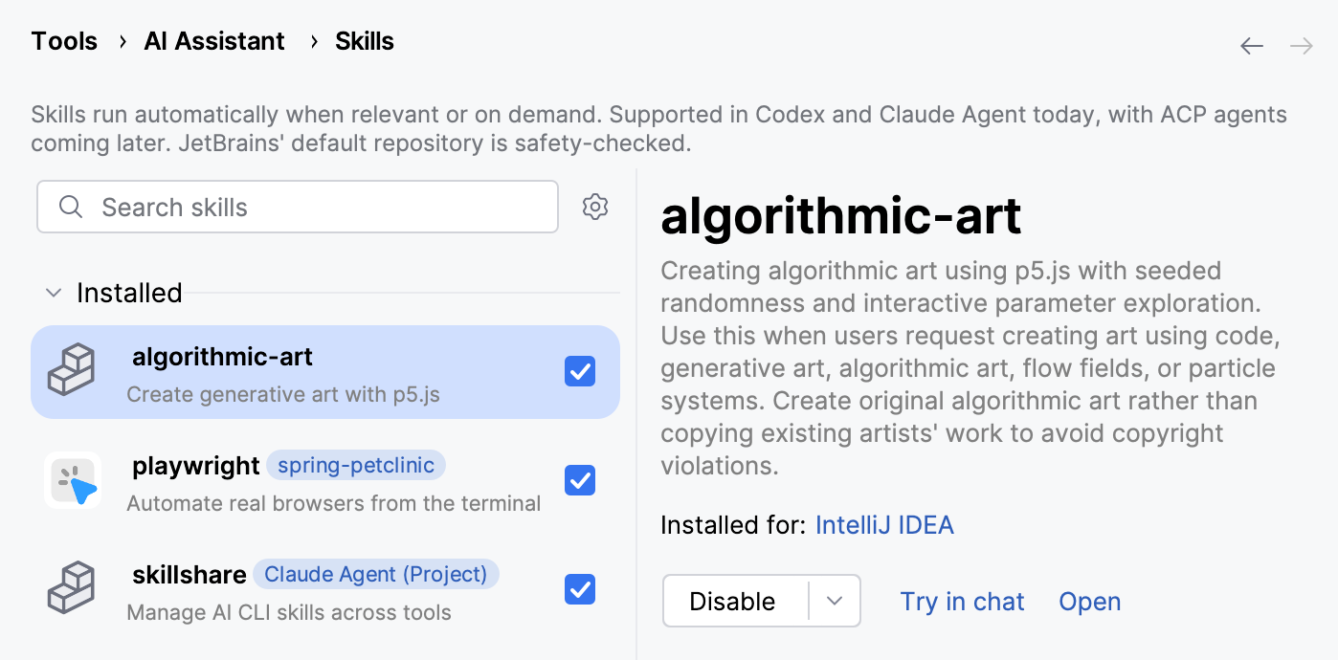1338x660 pixels.
Task: Click the playwright skill cursor icon
Action: [73, 479]
